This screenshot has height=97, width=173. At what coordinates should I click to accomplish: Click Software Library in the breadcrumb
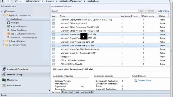(x=33, y=1)
